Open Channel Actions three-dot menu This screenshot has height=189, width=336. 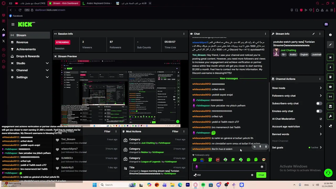point(320,79)
